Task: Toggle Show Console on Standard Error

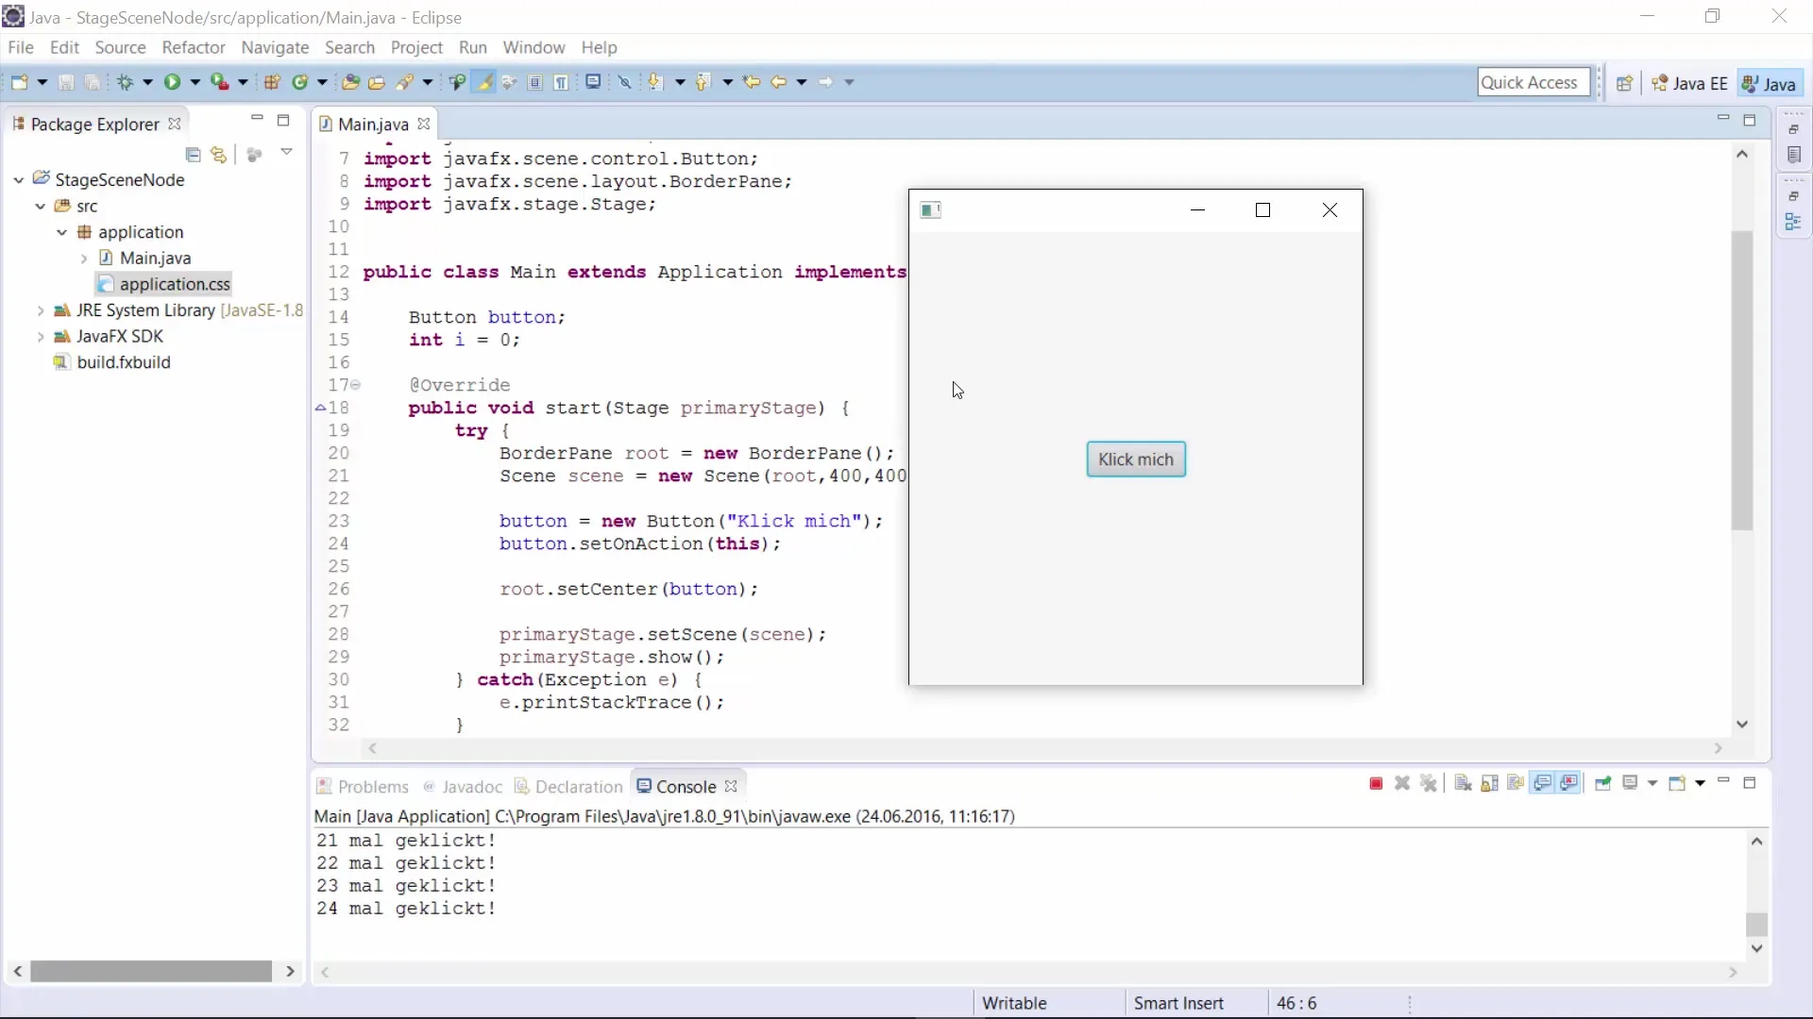Action: coord(1570,783)
